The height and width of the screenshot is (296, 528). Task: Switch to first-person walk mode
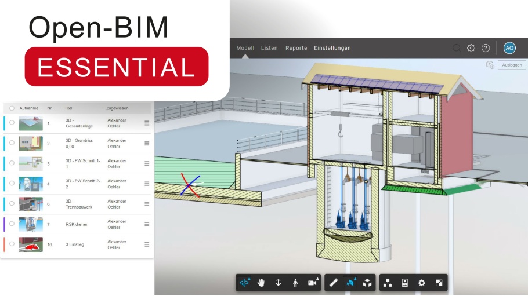[x=295, y=283]
